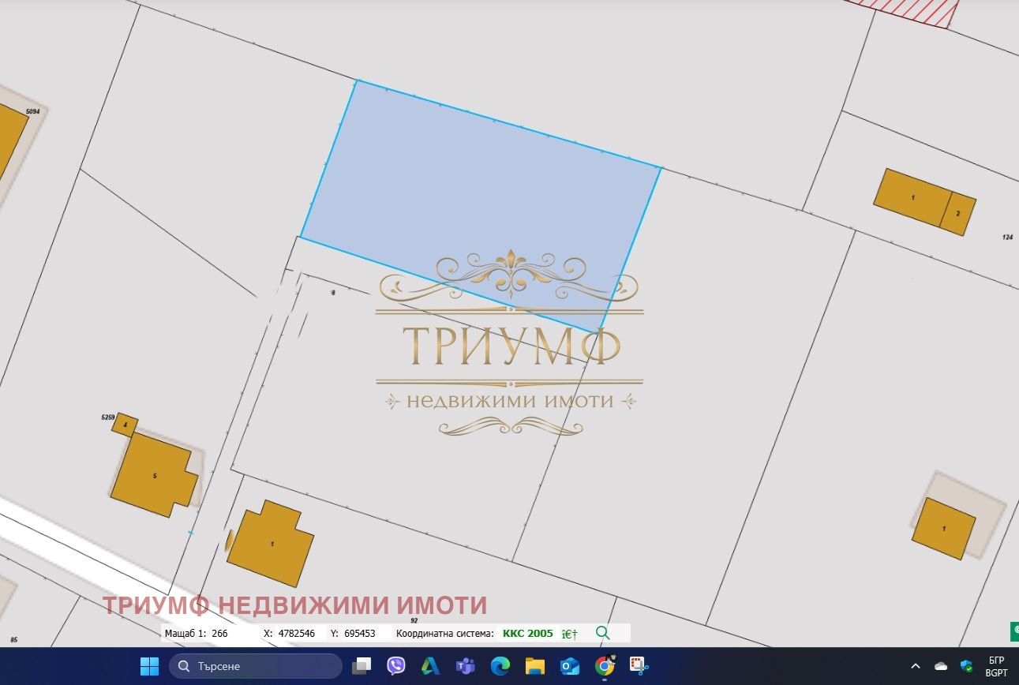Click the magnifier search icon in the status bar
Viewport: 1019px width, 685px height.
(x=602, y=633)
